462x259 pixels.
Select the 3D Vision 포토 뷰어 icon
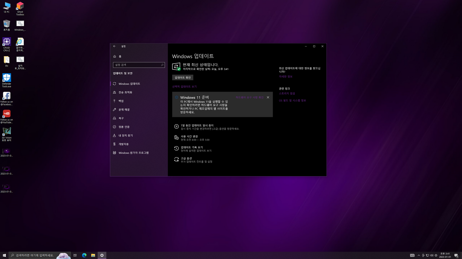point(7,134)
